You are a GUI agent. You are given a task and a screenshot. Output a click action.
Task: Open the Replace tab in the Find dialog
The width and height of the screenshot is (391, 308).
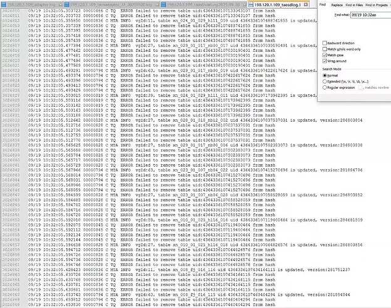click(337, 4)
